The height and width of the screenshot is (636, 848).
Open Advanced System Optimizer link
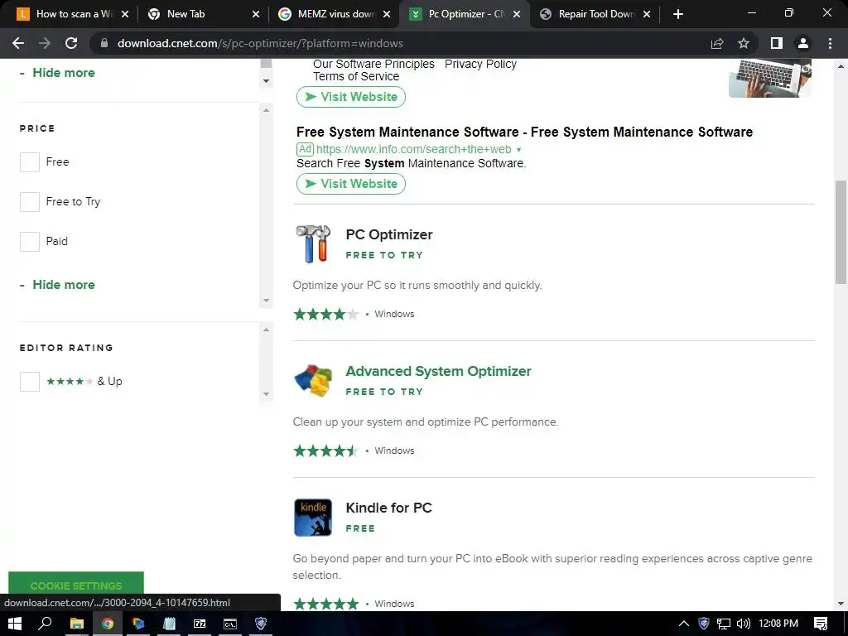pos(438,371)
